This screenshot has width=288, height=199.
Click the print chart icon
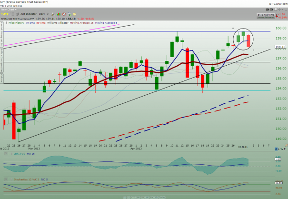coord(18,14)
